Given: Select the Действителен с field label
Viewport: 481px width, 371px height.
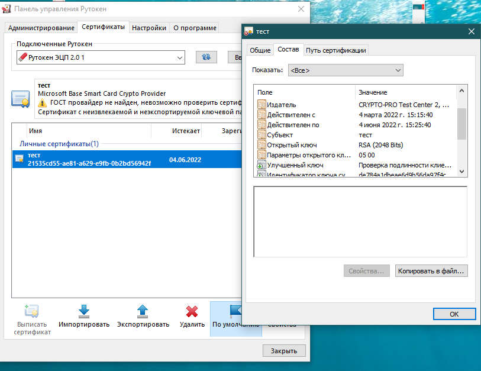Looking at the screenshot, I should tap(291, 115).
